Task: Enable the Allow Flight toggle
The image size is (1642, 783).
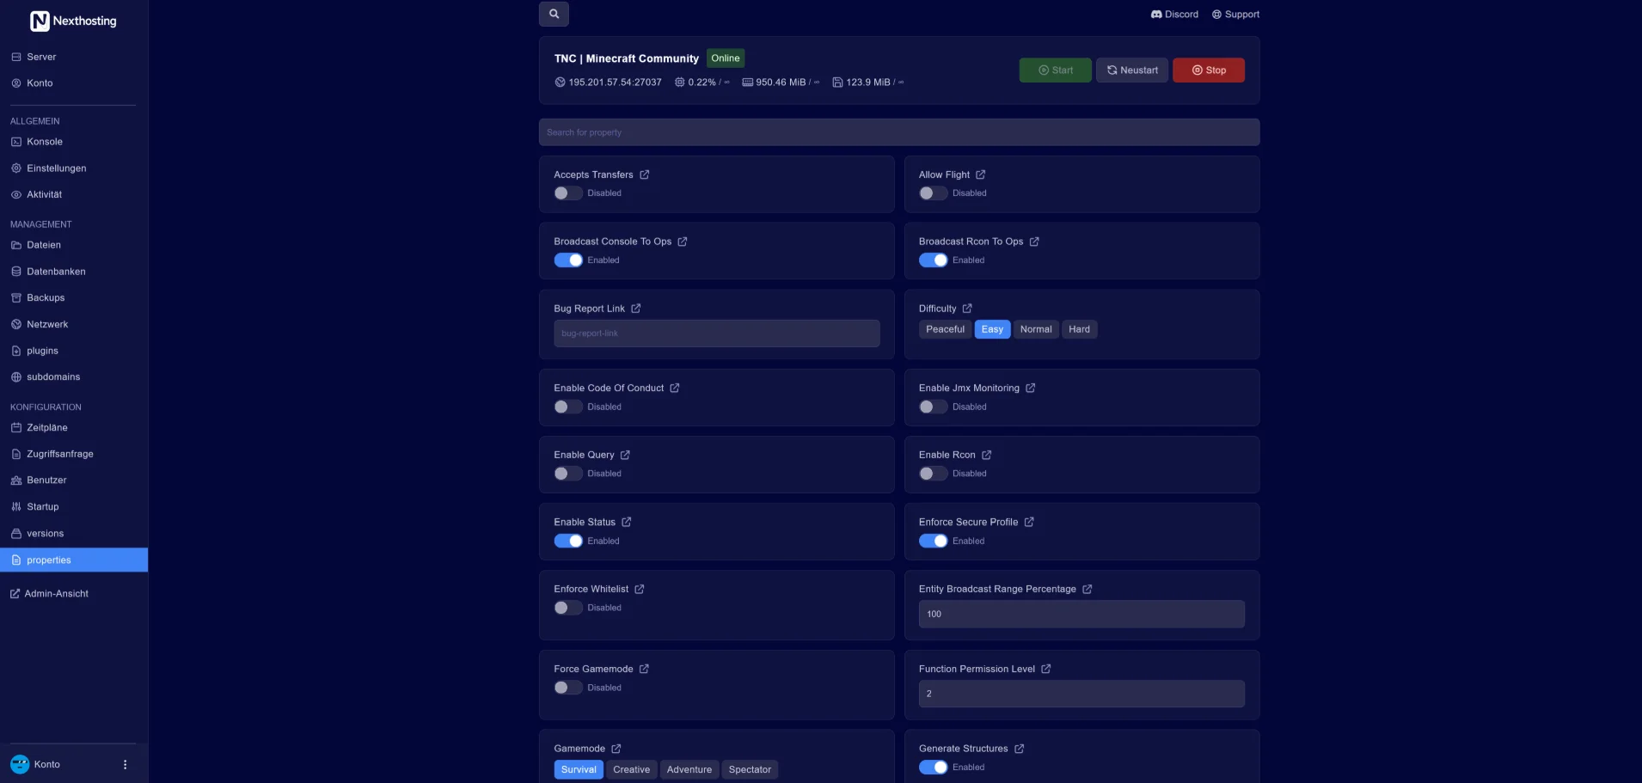Action: pos(933,193)
